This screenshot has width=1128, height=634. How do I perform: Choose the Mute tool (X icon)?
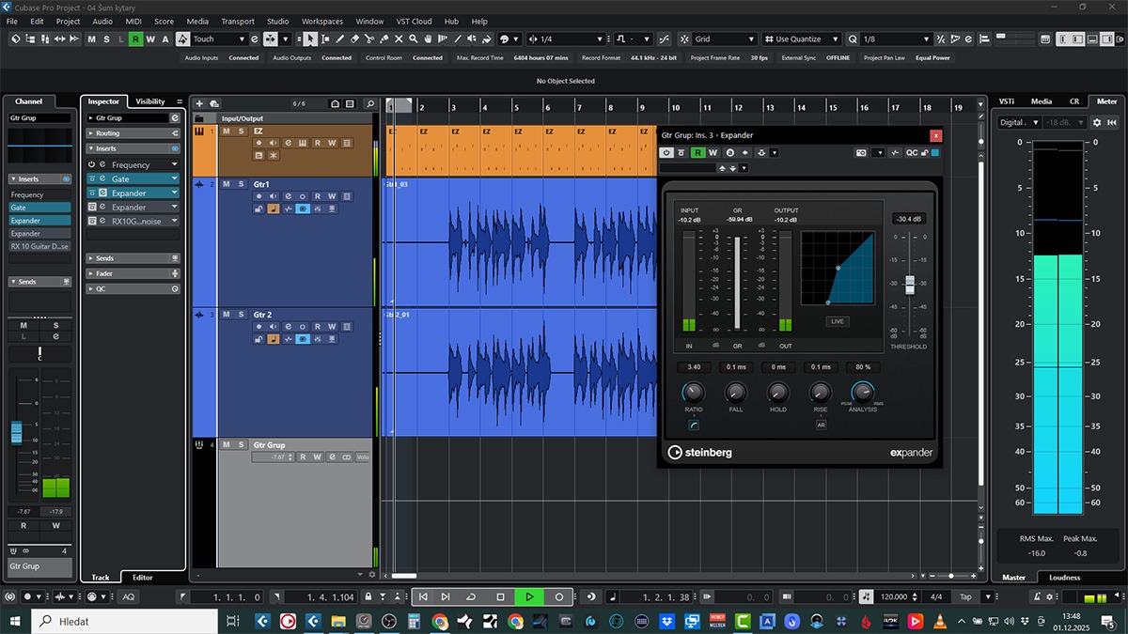pos(399,39)
